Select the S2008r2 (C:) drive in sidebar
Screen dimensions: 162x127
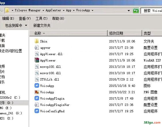10,98
